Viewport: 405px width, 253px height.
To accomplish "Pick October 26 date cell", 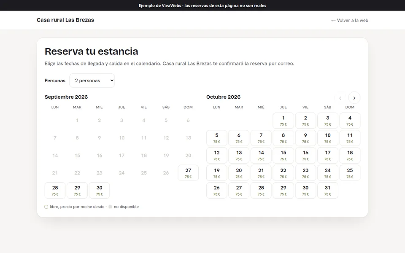I will [x=217, y=191].
